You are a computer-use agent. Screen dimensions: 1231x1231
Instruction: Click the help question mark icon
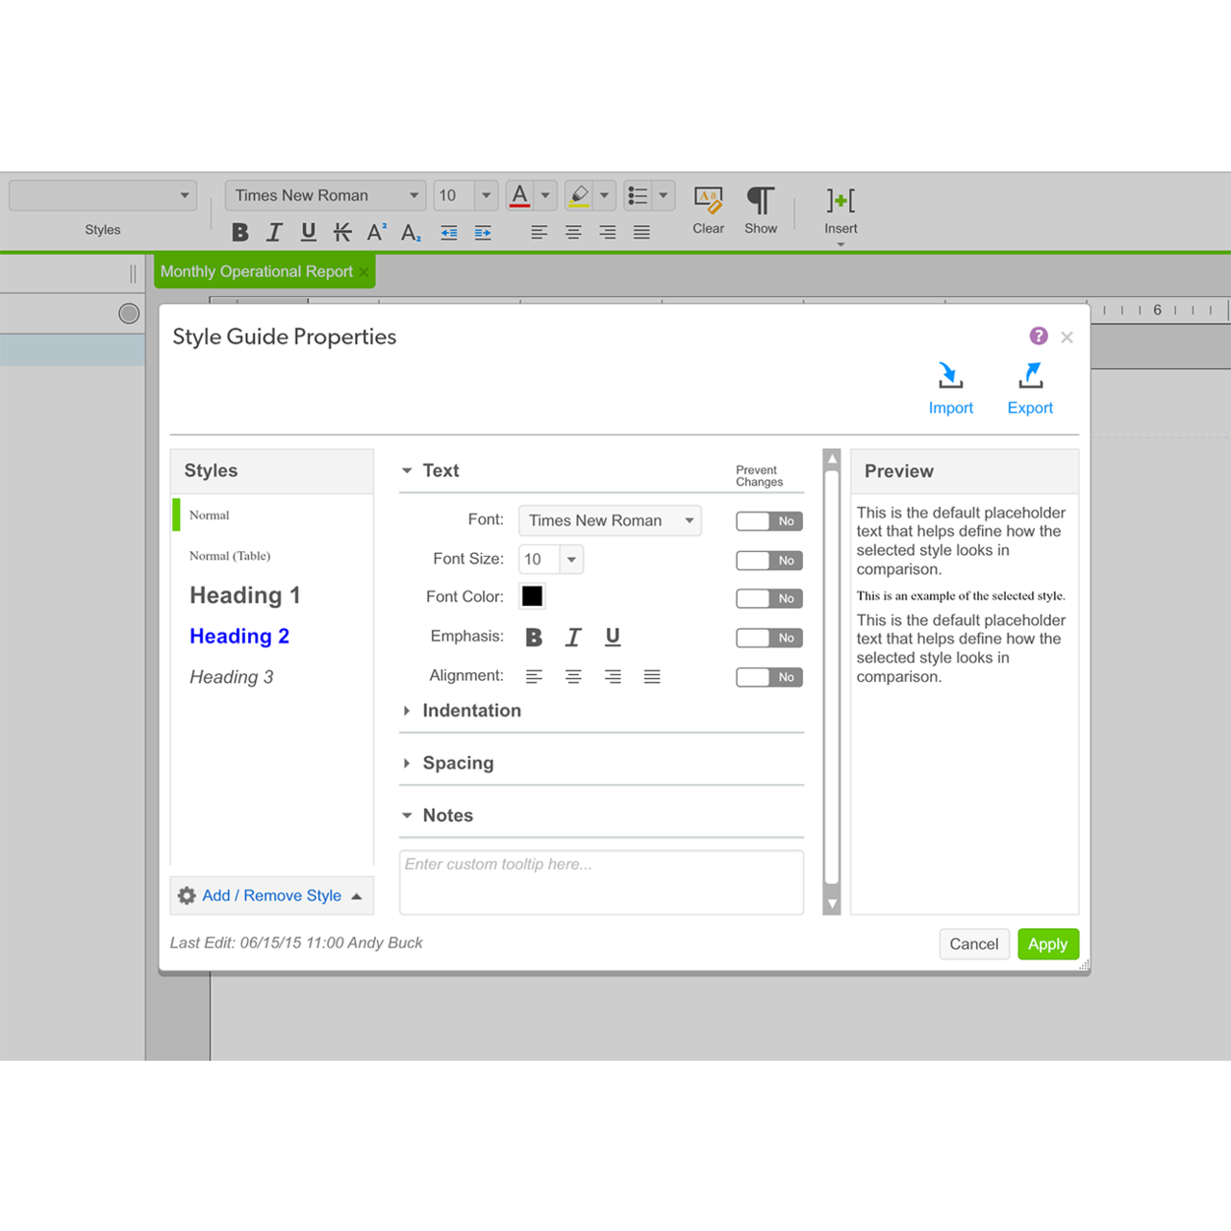click(1038, 336)
